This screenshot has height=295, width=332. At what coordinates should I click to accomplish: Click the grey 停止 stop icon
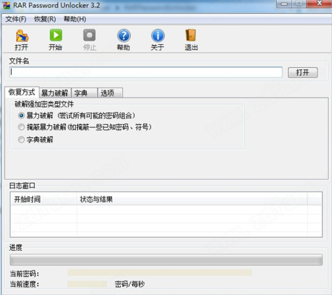click(89, 35)
